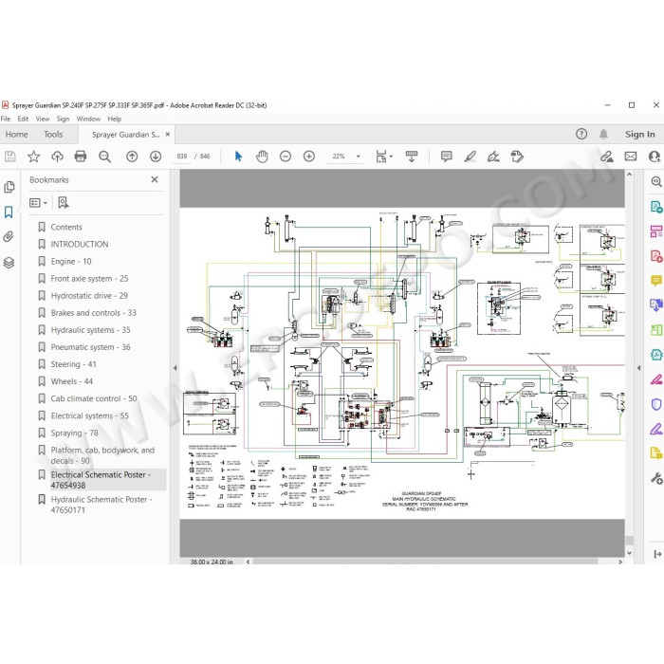
Task: Open fit page options dropdown
Action: 384,157
